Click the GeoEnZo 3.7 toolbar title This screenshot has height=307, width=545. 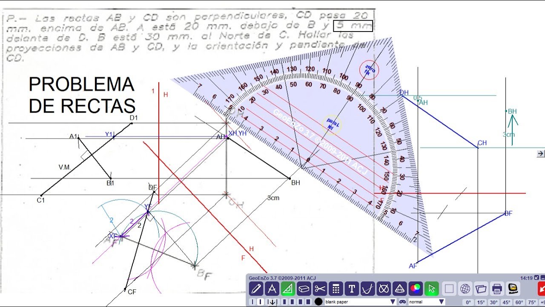click(x=282, y=278)
